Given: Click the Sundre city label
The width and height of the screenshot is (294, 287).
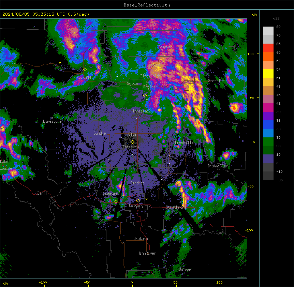Looking at the screenshot, I should click(x=100, y=133).
